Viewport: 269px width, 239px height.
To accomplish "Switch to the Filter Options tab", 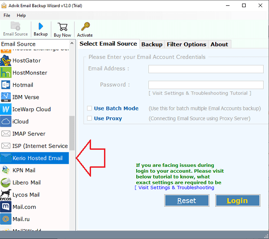I will point(187,44).
